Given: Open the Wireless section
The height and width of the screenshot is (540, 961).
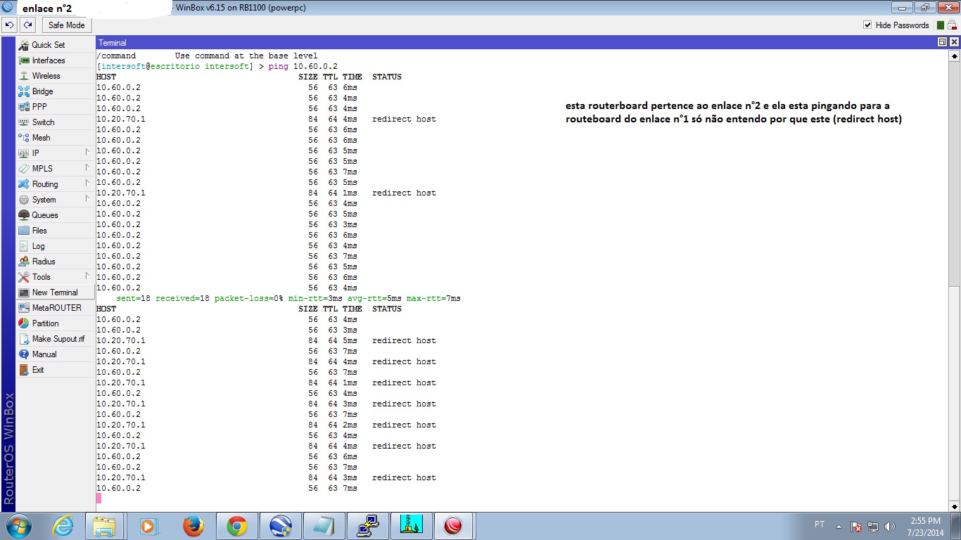Looking at the screenshot, I should [x=55, y=76].
